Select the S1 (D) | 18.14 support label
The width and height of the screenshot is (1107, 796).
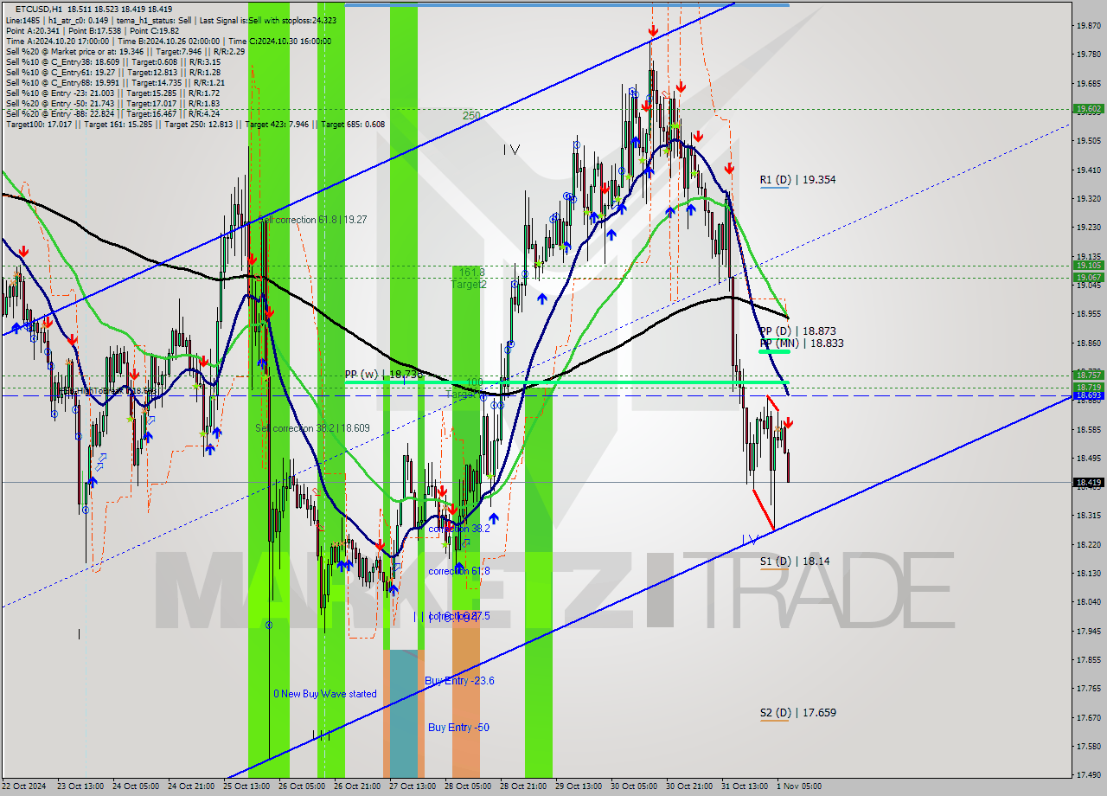click(x=795, y=562)
